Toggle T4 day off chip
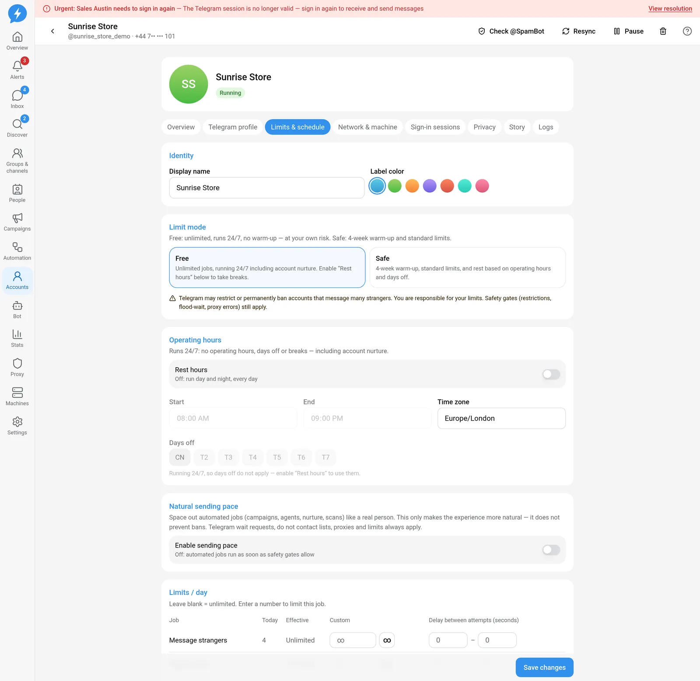Image resolution: width=700 pixels, height=681 pixels. (253, 457)
